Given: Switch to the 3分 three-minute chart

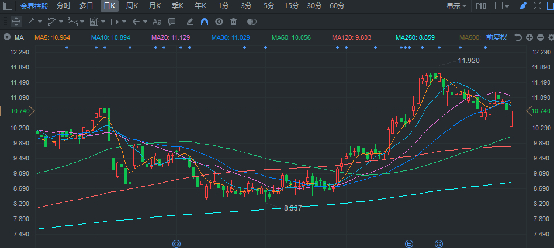Looking at the screenshot, I should coord(246,6).
